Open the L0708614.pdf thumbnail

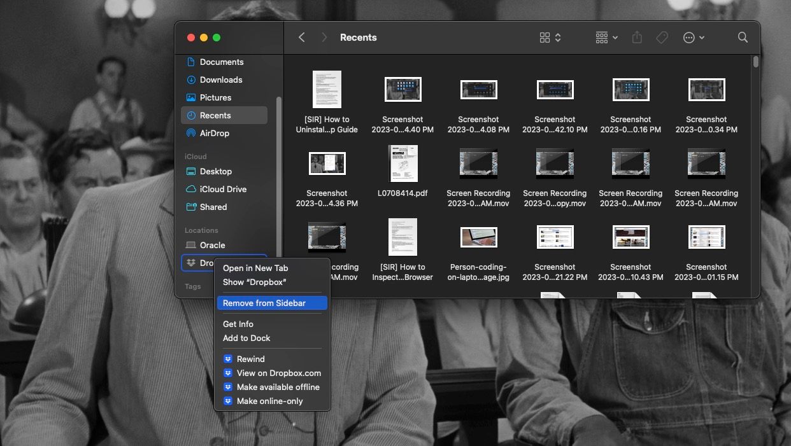pos(403,164)
